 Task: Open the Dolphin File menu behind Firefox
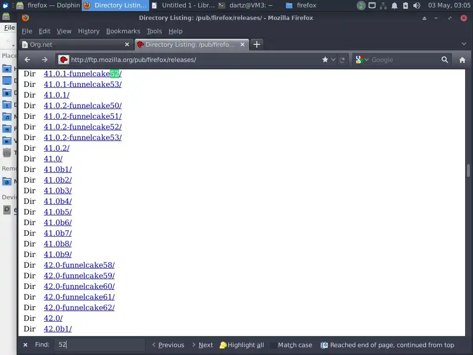click(x=9, y=27)
